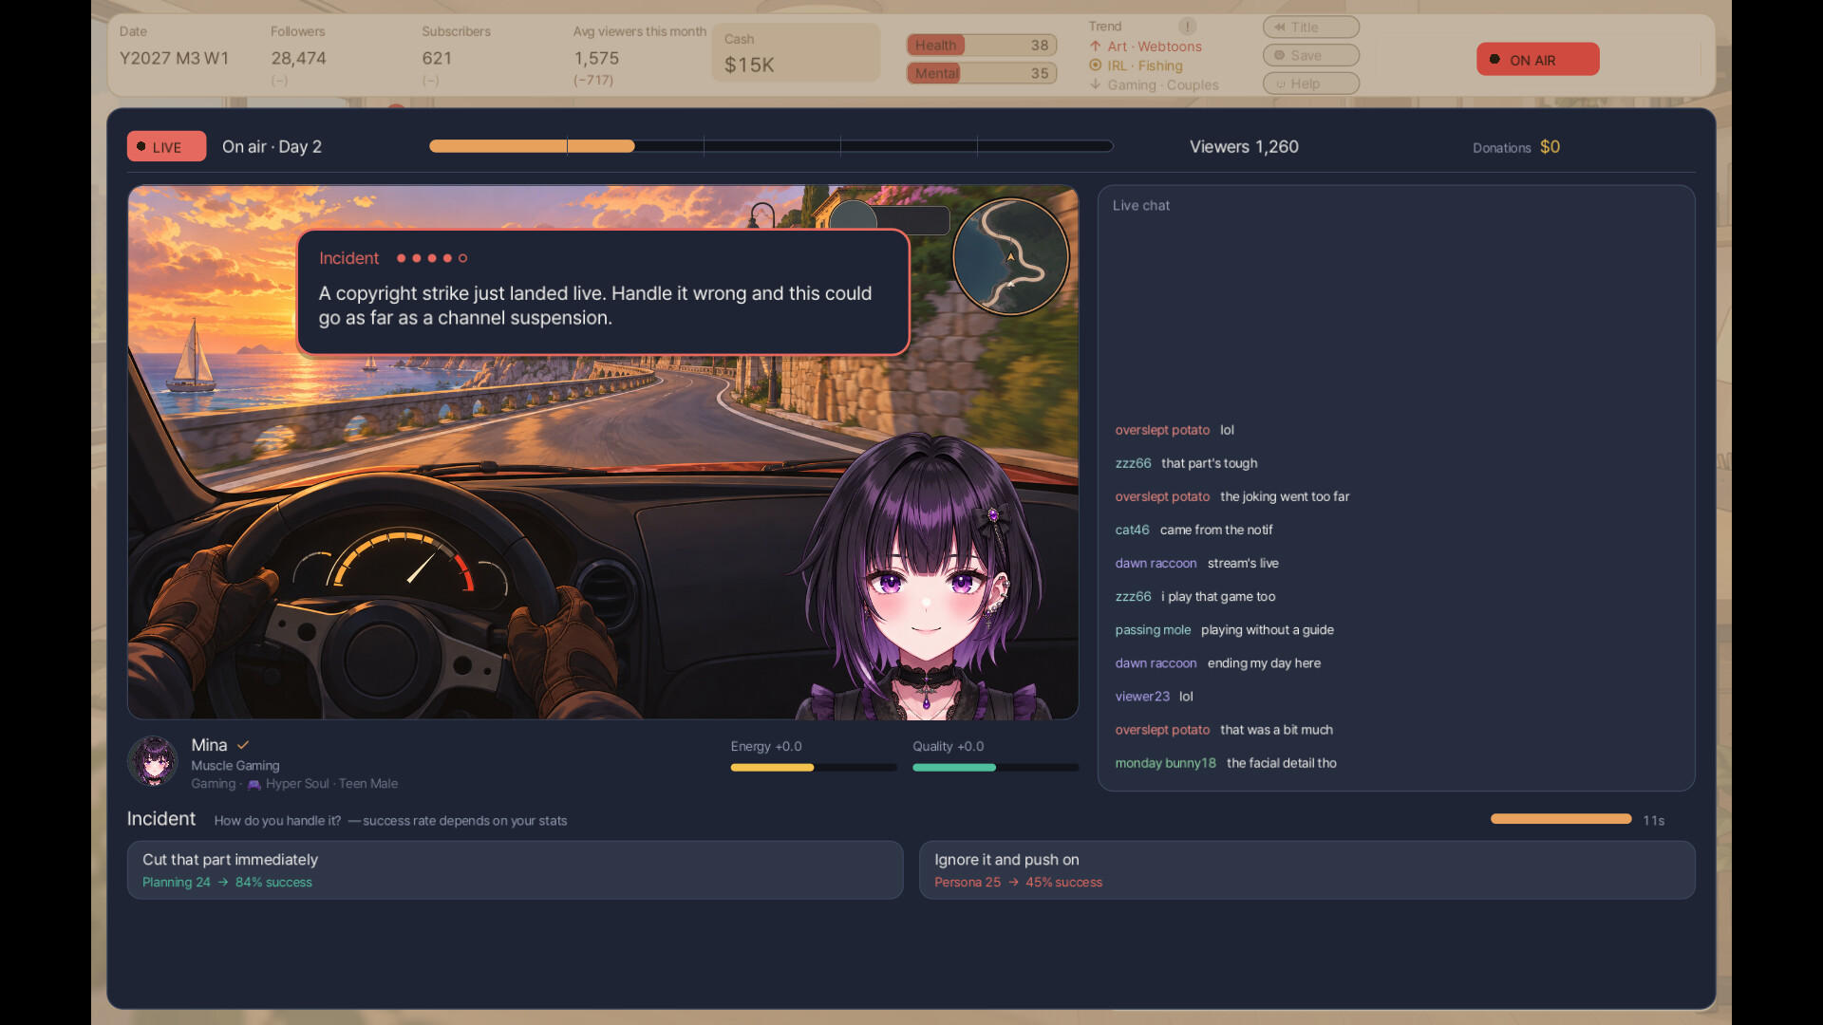Choose 'Cut that part immediately' option

tap(515, 869)
